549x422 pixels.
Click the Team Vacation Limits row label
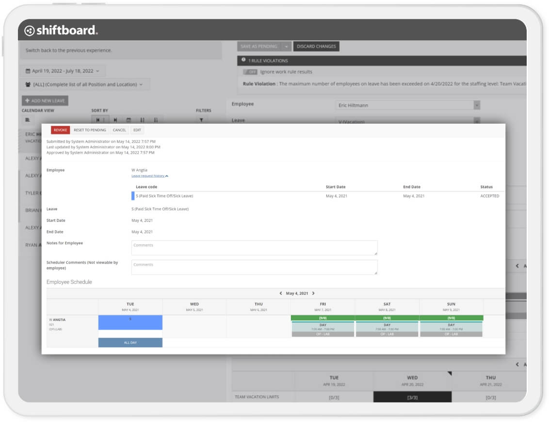pyautogui.click(x=257, y=397)
